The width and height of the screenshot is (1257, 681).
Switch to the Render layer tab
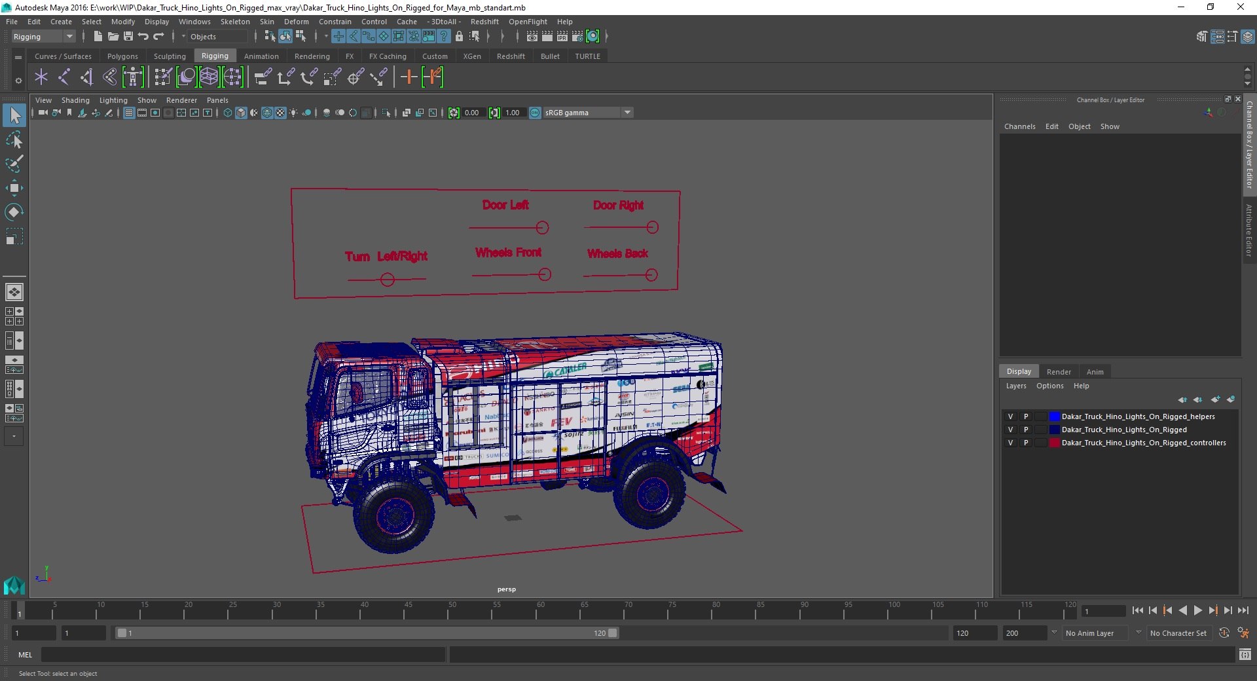1059,371
